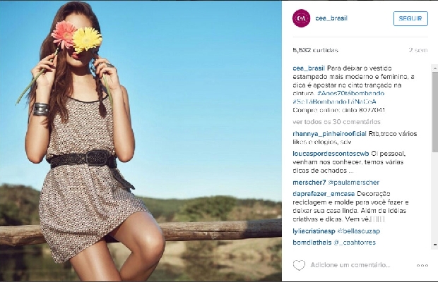This screenshot has width=438, height=282.
Task: Like the post with the heart icon
Action: click(x=299, y=265)
